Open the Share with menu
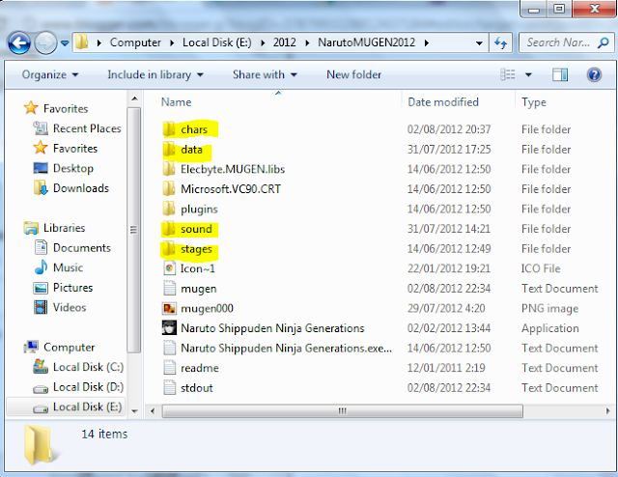Screen dimensions: 618x477 click(265, 74)
